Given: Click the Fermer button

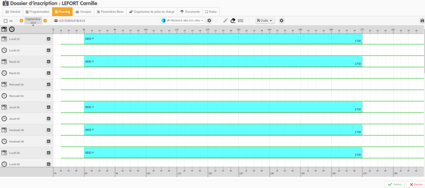Looking at the screenshot, I should 415,184.
